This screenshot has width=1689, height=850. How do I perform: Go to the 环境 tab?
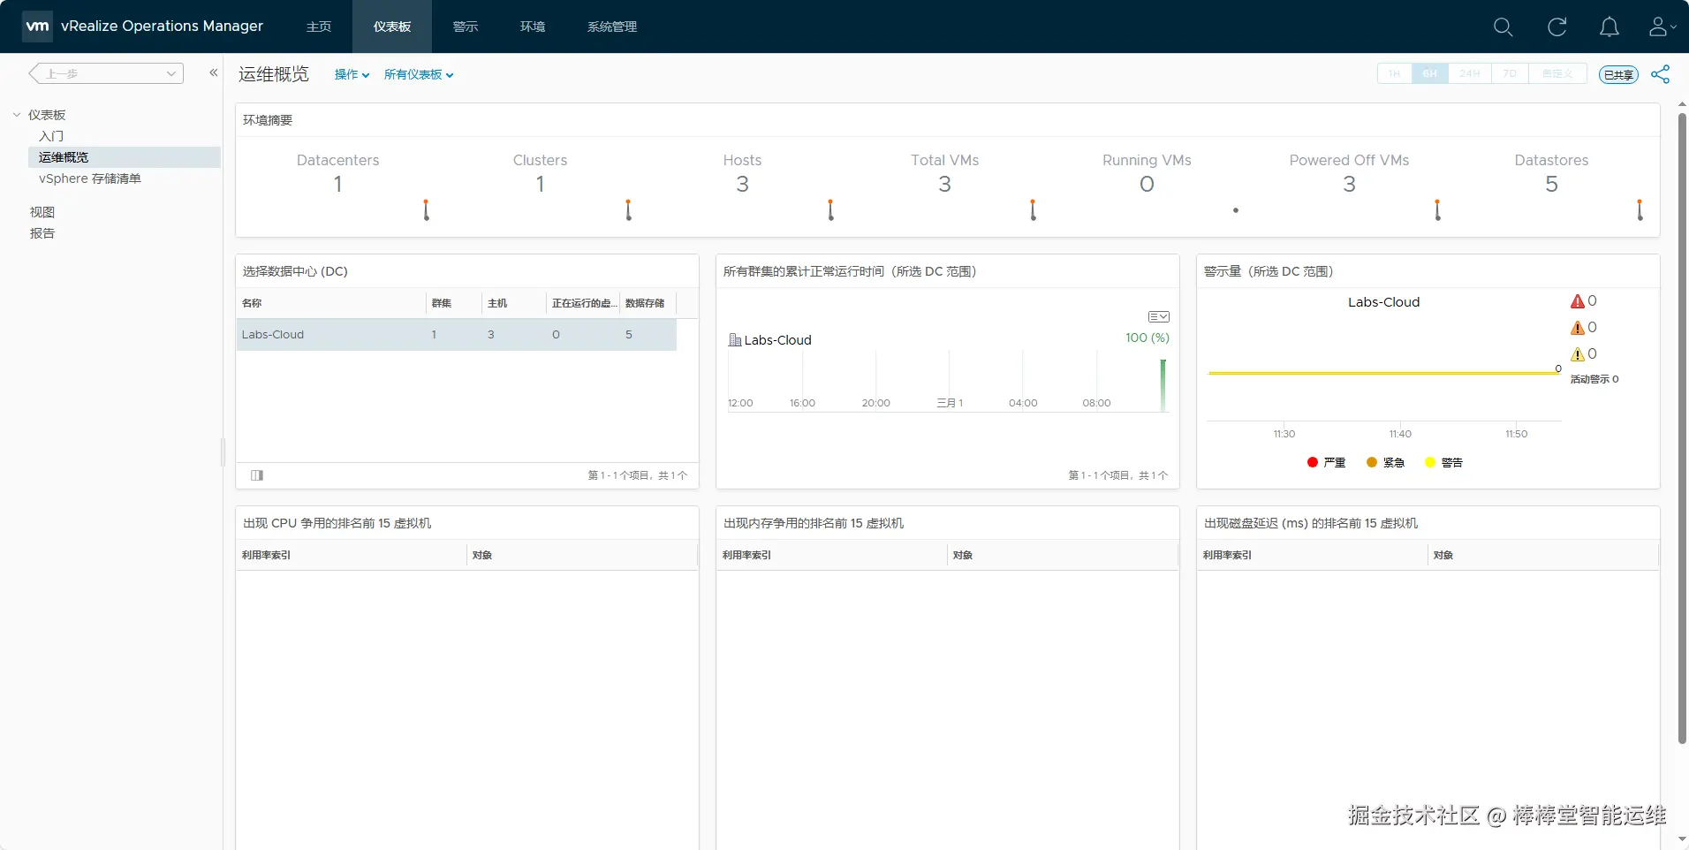[x=533, y=27]
